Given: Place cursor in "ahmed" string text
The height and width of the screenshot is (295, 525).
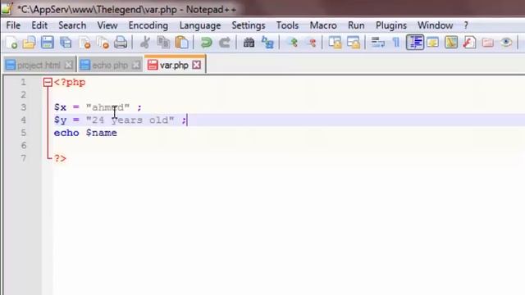Looking at the screenshot, I should [x=107, y=107].
